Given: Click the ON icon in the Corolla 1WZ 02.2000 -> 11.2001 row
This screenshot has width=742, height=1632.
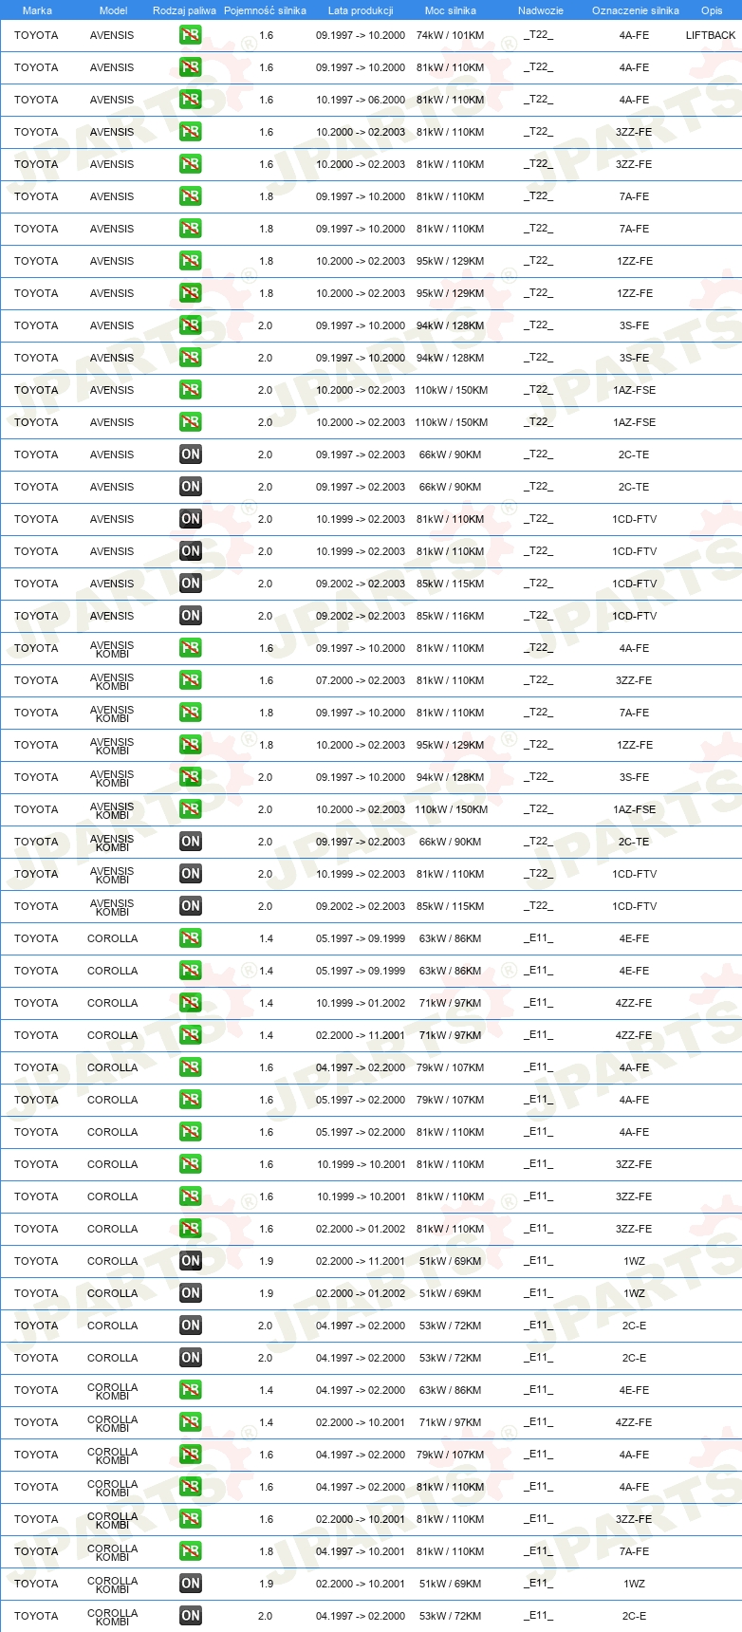Looking at the screenshot, I should pyautogui.click(x=191, y=1261).
